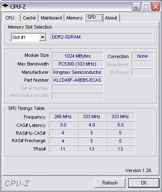Click the RAS# Precharge label
The height and width of the screenshot is (192, 162).
[x=29, y=141]
